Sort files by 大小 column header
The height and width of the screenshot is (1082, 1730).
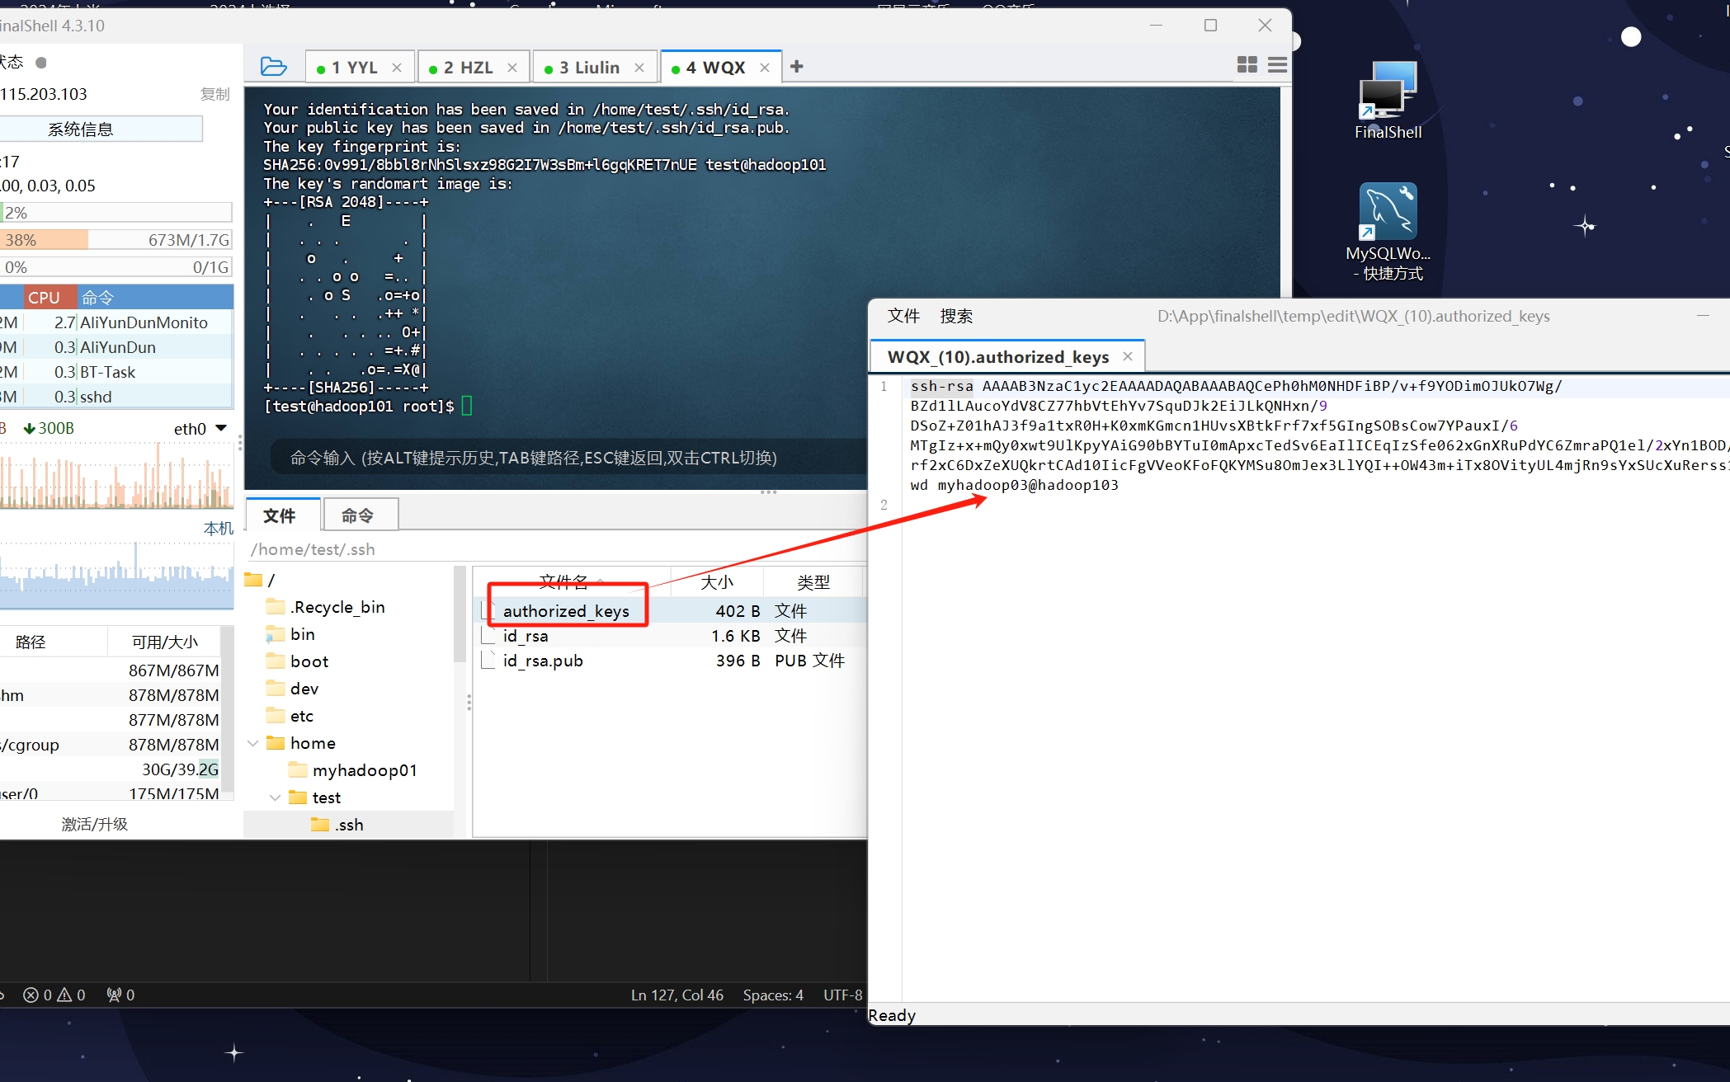(x=717, y=581)
